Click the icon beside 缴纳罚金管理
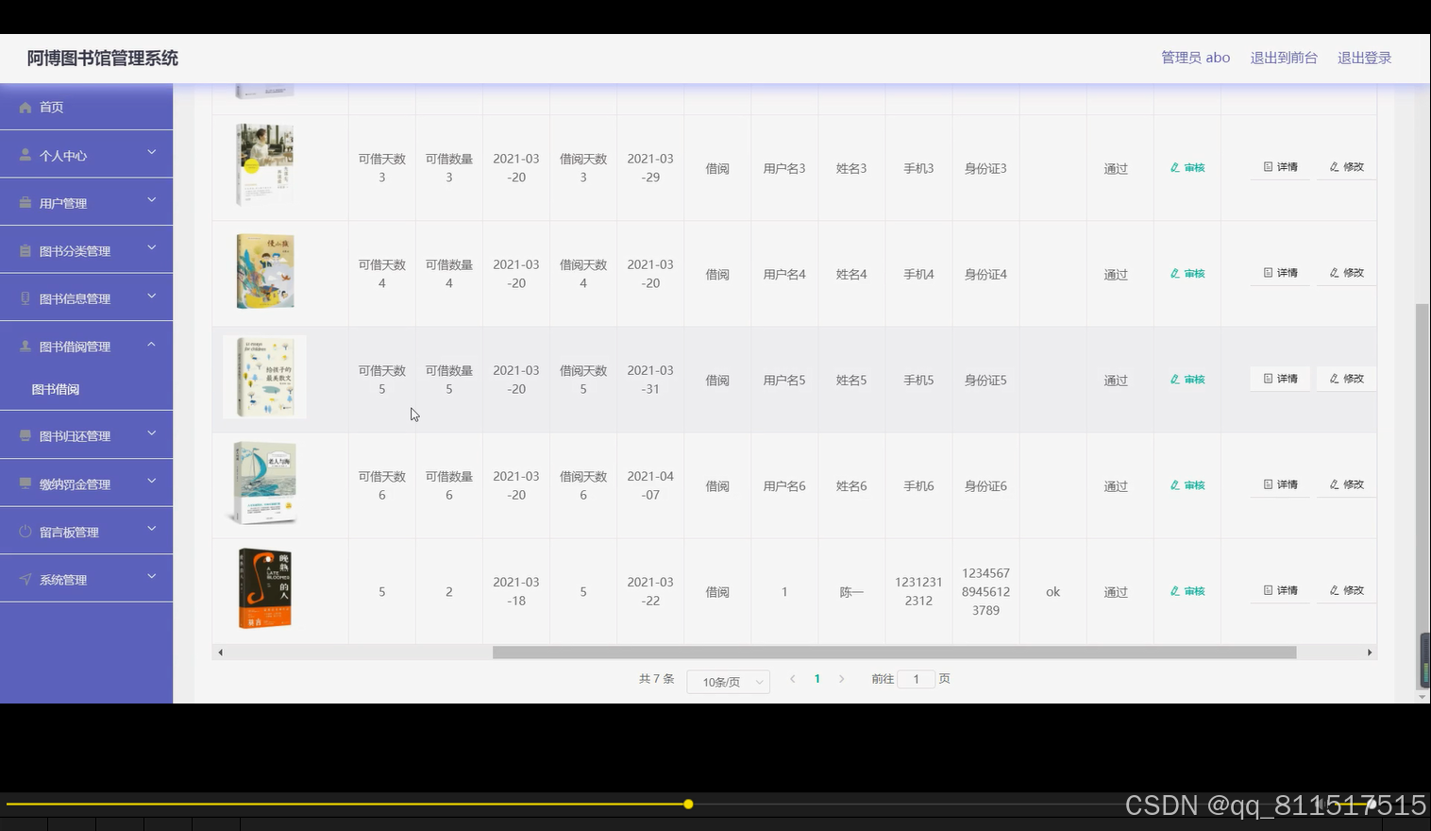The height and width of the screenshot is (831, 1431). click(25, 483)
